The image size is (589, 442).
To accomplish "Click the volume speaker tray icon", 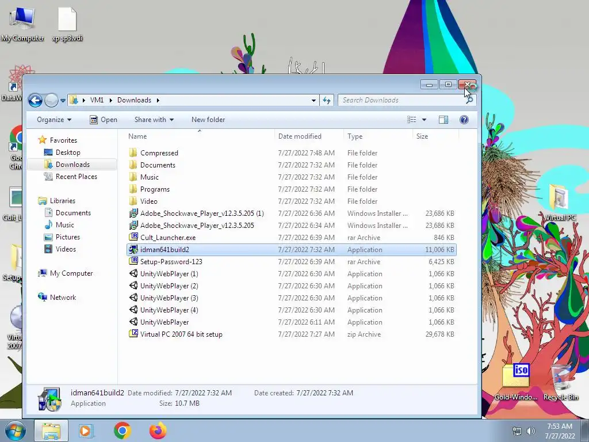I will (x=531, y=431).
